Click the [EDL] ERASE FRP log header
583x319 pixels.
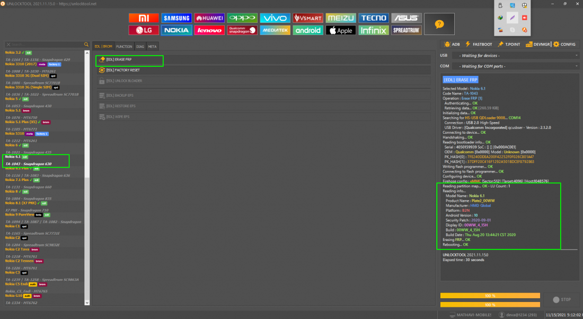click(x=460, y=80)
